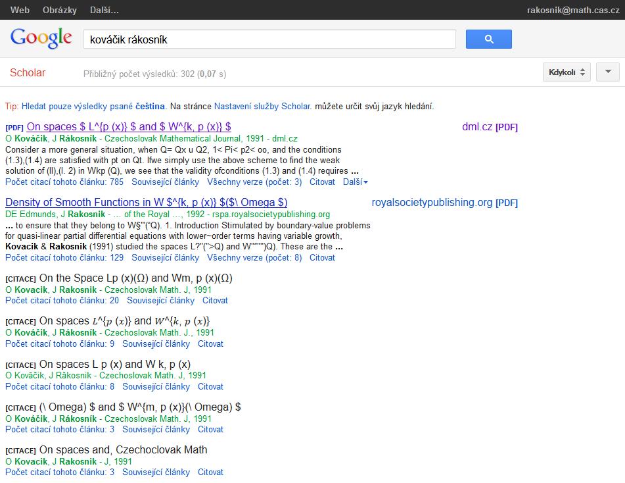Open the Web tab in top bar
The image size is (625, 483).
click(x=20, y=10)
